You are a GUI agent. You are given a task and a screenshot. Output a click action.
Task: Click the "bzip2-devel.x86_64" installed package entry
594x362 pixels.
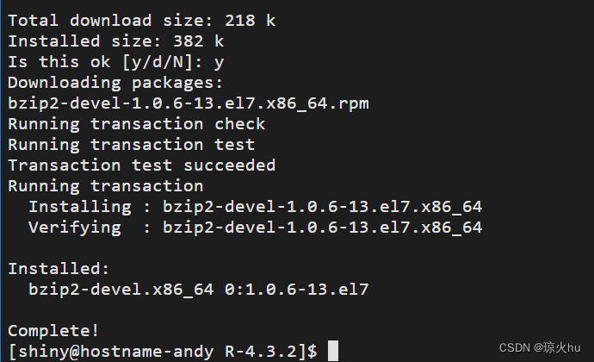[121, 290]
